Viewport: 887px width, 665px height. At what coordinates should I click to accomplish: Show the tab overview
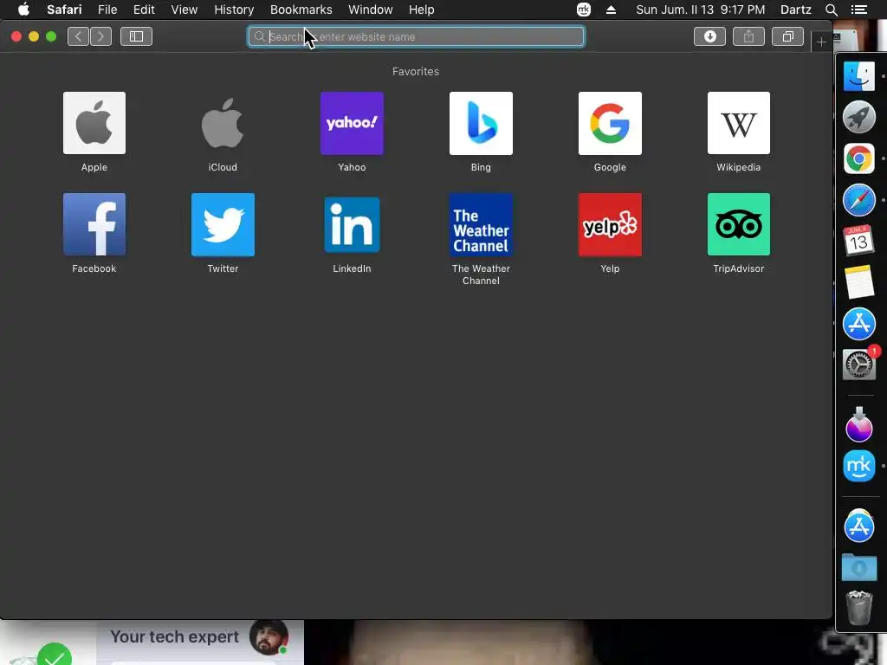(x=787, y=36)
